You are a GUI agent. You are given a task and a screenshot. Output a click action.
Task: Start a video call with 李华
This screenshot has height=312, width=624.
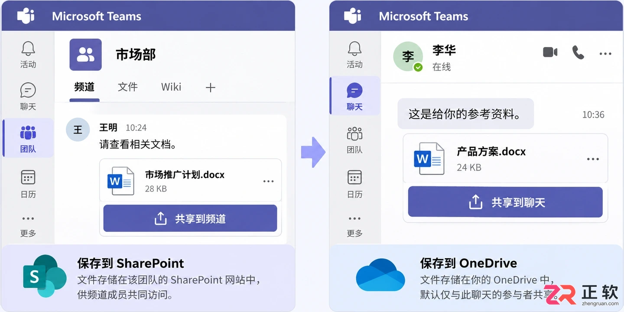coord(550,52)
